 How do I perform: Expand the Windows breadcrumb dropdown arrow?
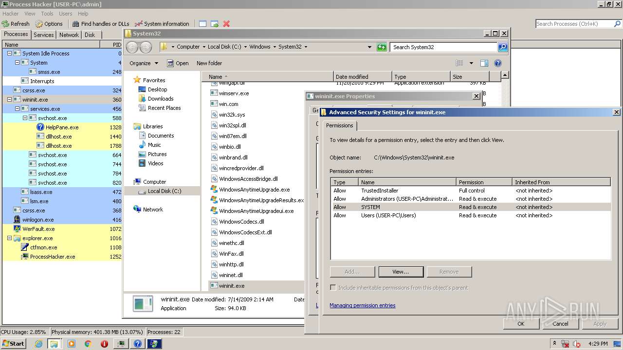[x=275, y=47]
